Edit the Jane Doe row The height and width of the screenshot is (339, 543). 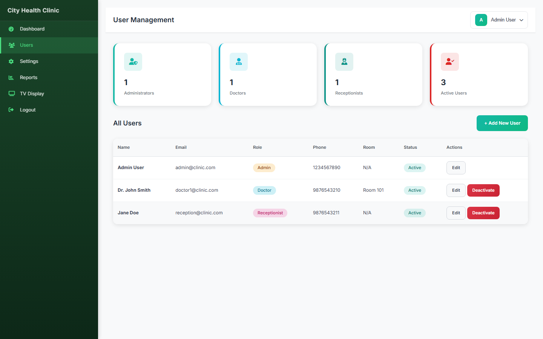[x=456, y=213]
